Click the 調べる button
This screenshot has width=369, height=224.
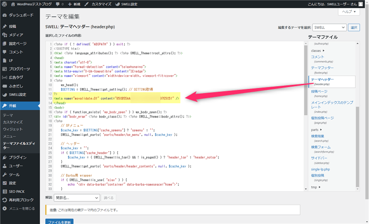109,198
